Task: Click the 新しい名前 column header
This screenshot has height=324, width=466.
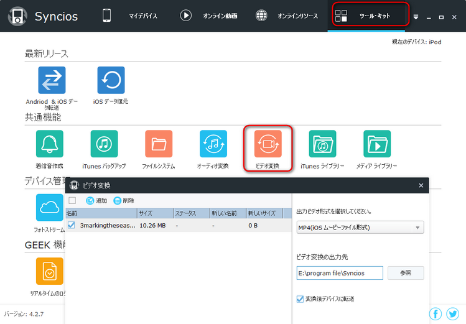Action: point(228,213)
